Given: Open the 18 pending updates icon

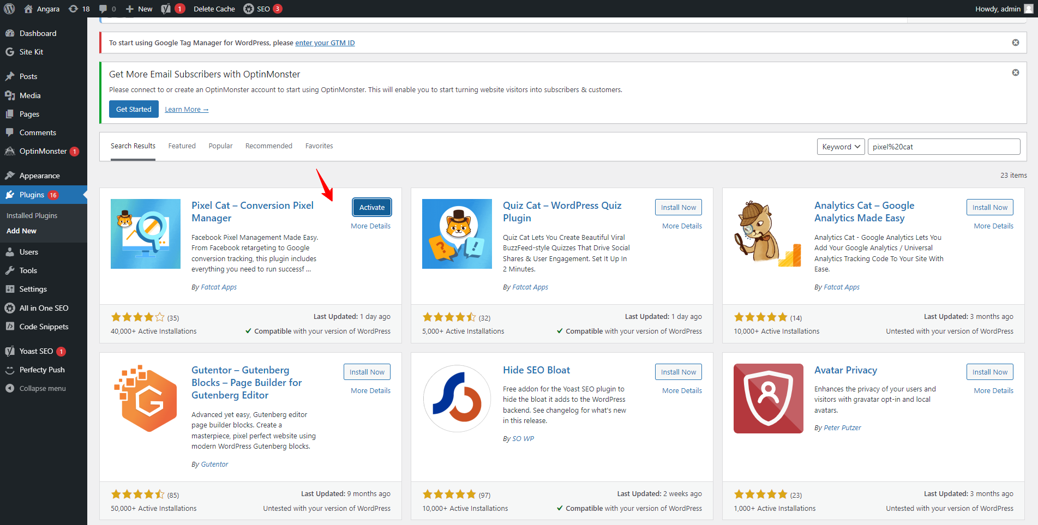Looking at the screenshot, I should pyautogui.click(x=73, y=9).
